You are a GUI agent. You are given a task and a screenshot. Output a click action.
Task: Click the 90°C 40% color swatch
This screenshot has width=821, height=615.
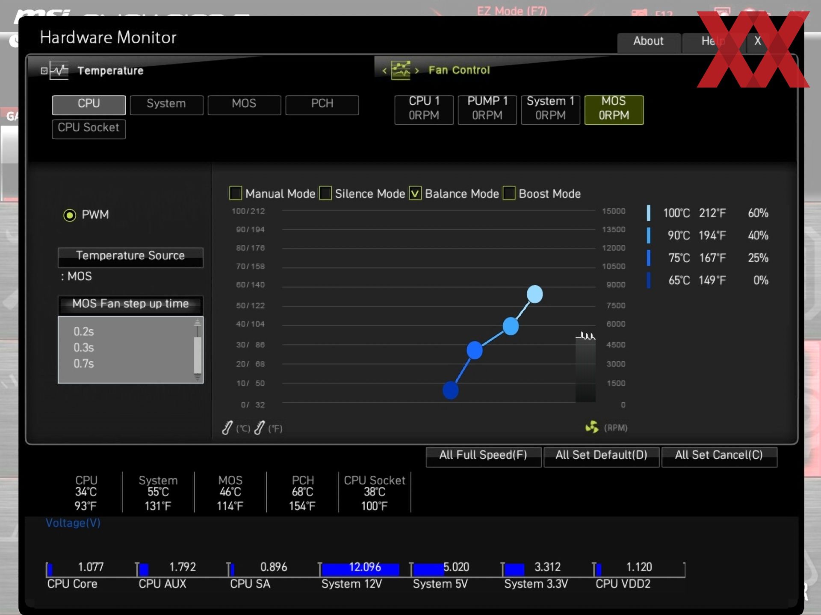click(649, 235)
